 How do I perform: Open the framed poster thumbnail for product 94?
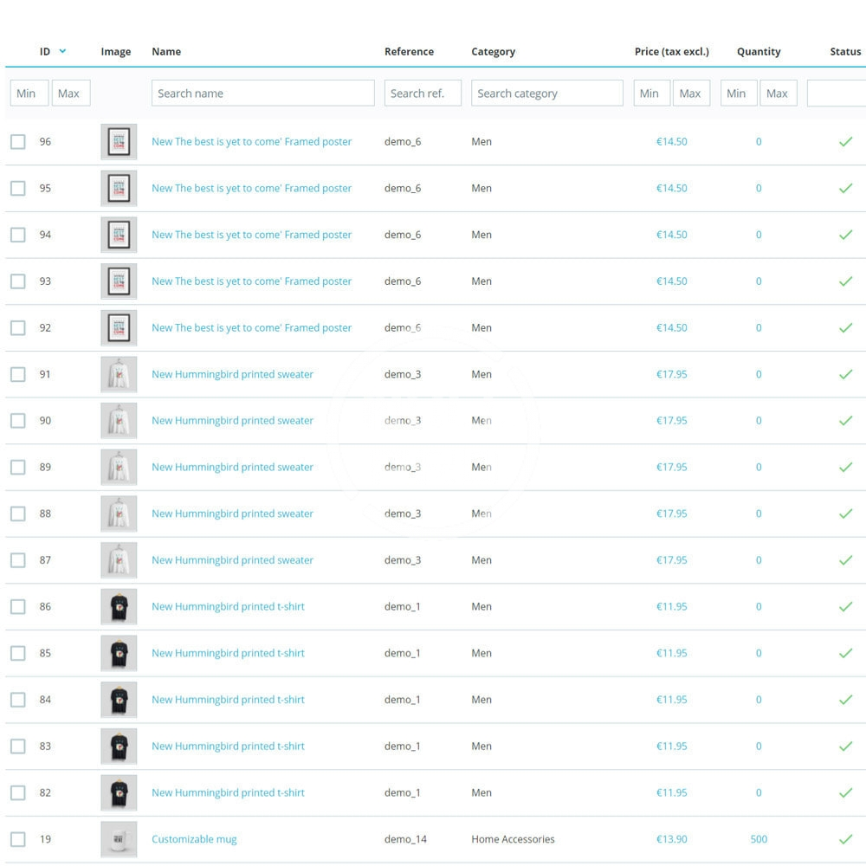pyautogui.click(x=119, y=235)
